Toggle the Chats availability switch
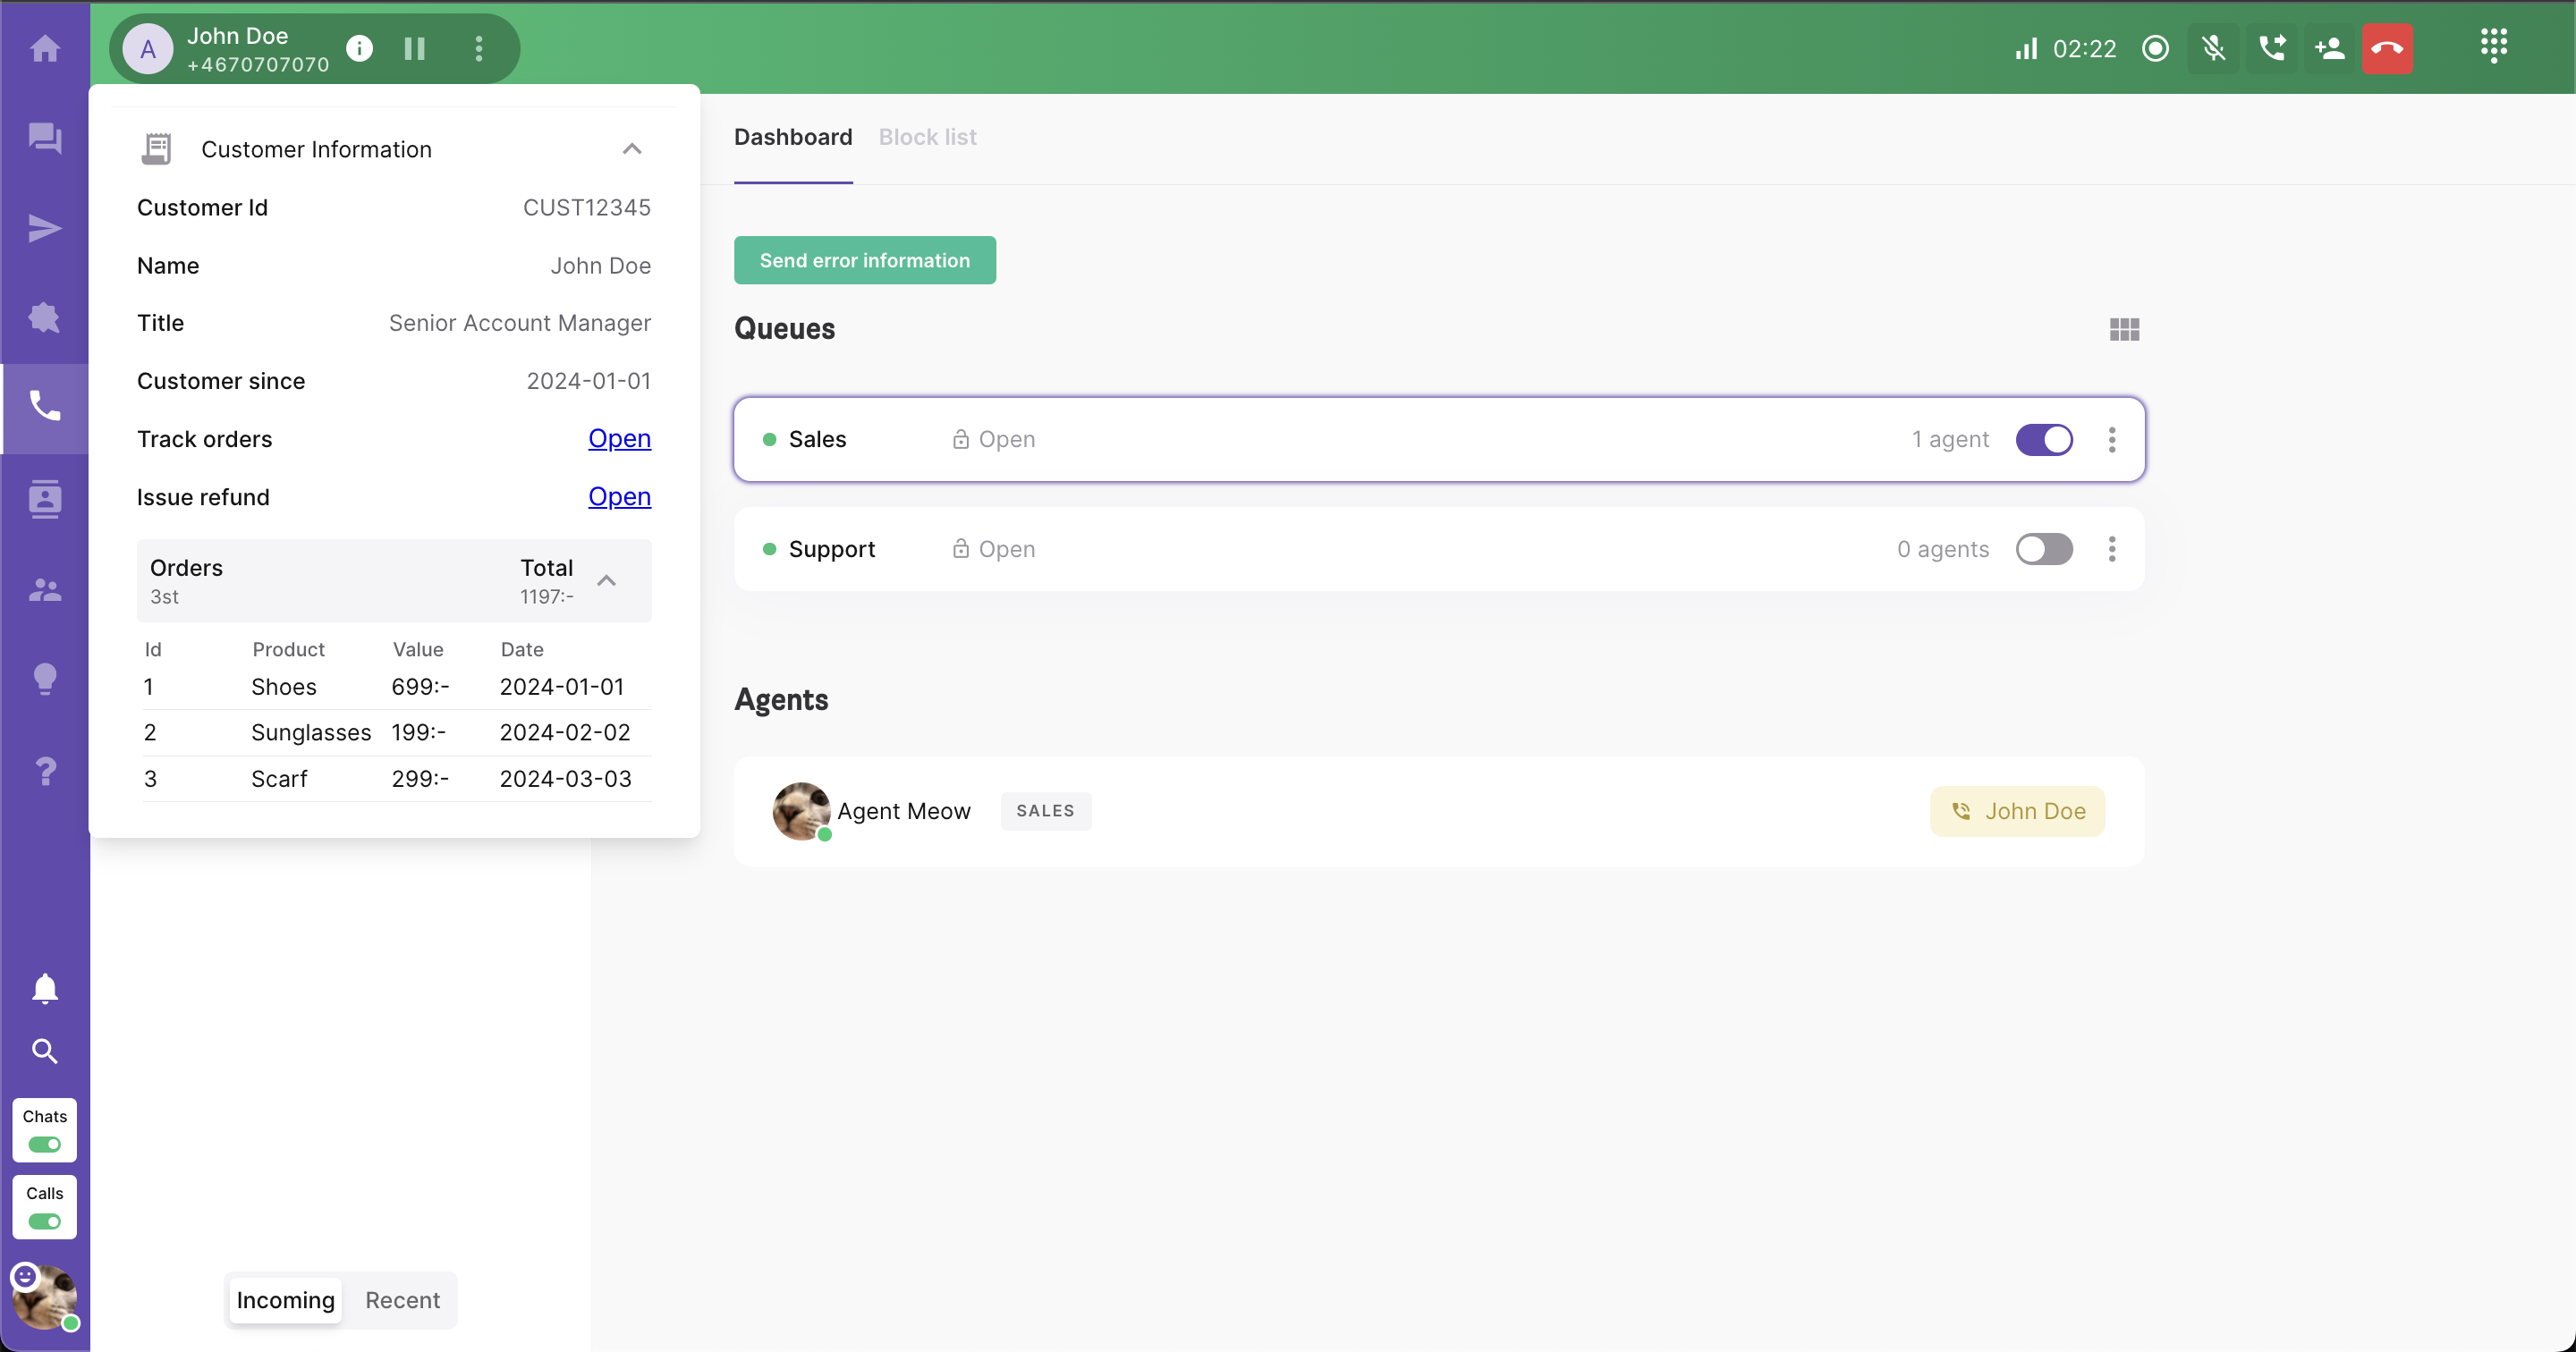Viewport: 2576px width, 1352px height. (44, 1144)
